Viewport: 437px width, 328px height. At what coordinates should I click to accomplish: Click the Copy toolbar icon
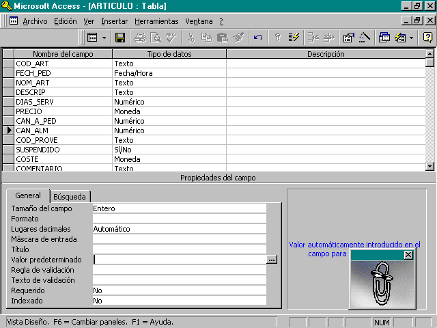coord(206,38)
